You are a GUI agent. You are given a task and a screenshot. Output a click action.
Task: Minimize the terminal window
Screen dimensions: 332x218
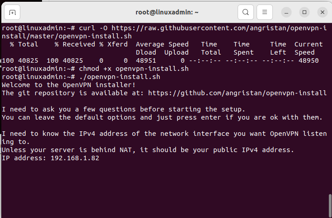point(286,12)
